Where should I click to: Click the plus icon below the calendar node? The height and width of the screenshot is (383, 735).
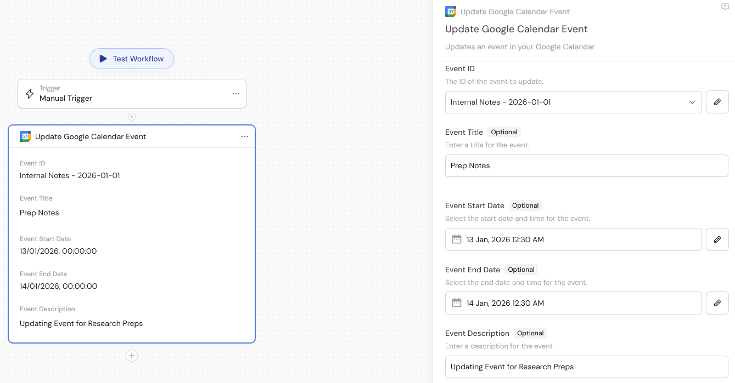[132, 356]
